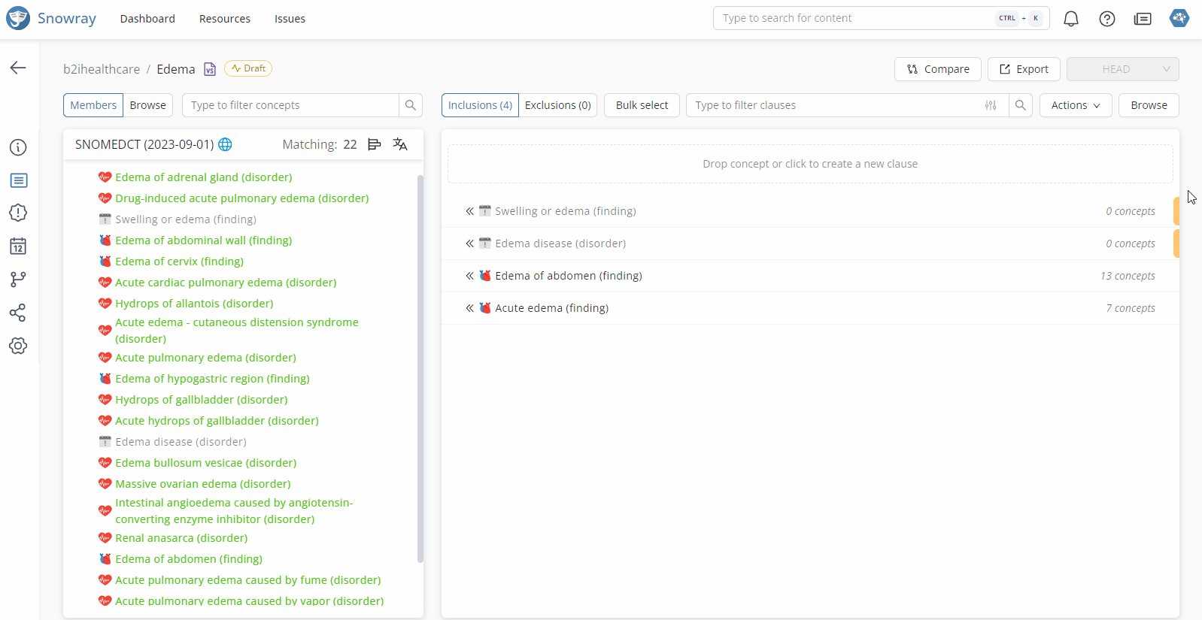Click the back arrow in sidebar
The image size is (1202, 620).
click(x=18, y=68)
